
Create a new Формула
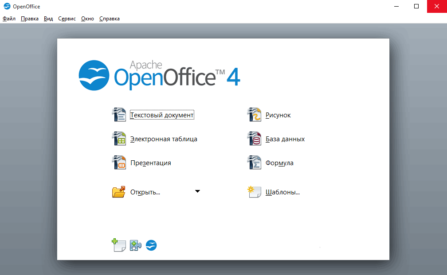pos(279,163)
